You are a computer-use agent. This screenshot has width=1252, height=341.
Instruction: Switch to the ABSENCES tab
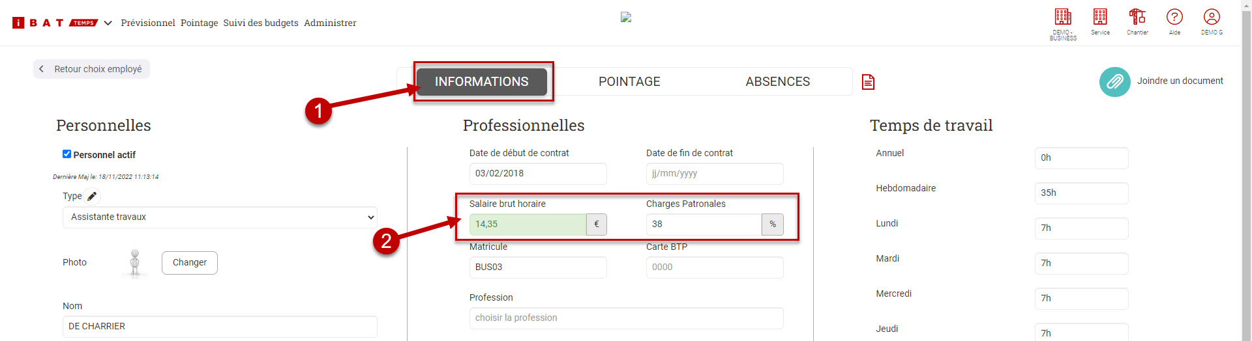click(777, 82)
